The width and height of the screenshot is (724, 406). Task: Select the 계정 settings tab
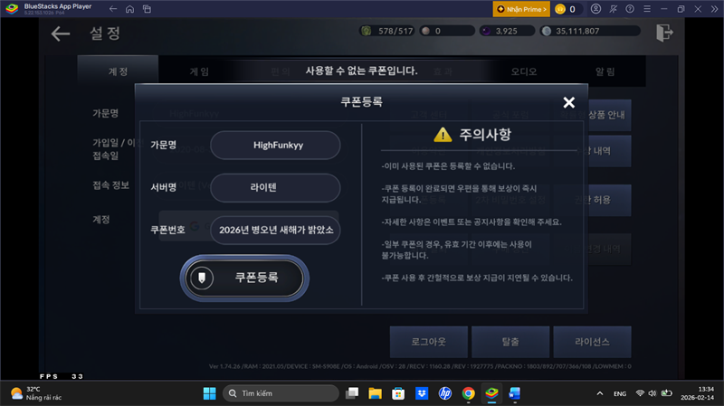pos(118,71)
